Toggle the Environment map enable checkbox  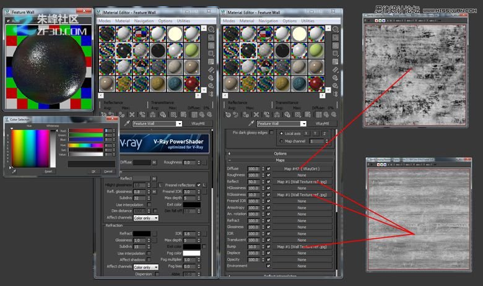[268, 266]
